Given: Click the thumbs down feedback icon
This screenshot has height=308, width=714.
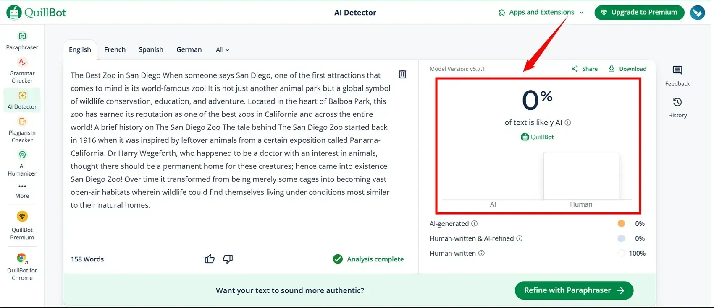Looking at the screenshot, I should (x=228, y=259).
